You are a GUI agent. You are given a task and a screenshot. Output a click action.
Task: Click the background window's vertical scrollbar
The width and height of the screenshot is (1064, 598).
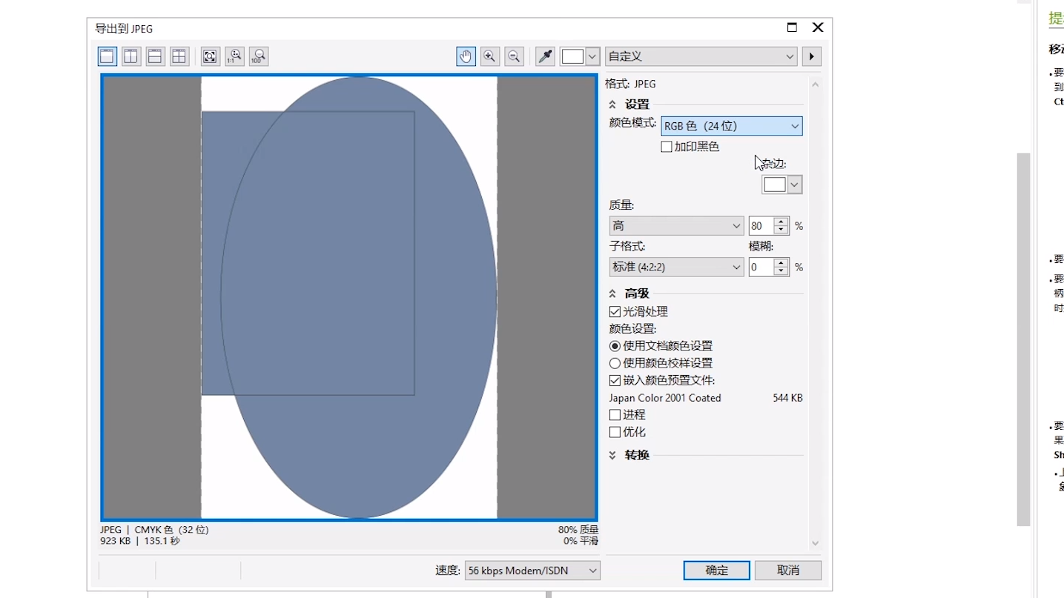(x=1024, y=339)
